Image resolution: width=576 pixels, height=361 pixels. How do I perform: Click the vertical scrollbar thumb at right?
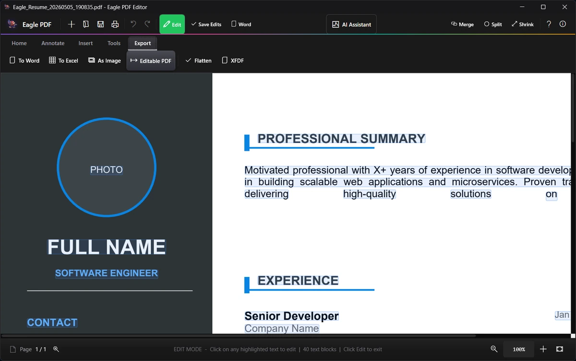click(573, 108)
